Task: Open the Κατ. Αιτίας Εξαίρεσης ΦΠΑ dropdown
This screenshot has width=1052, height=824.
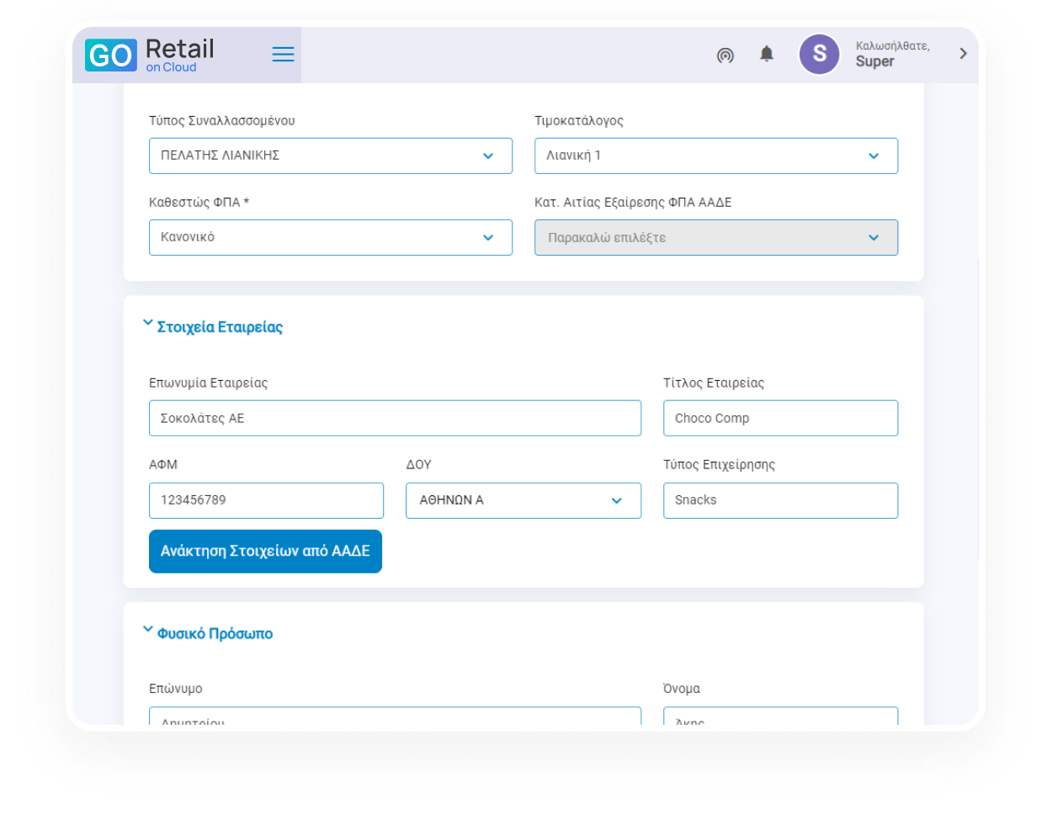Action: pyautogui.click(x=715, y=237)
